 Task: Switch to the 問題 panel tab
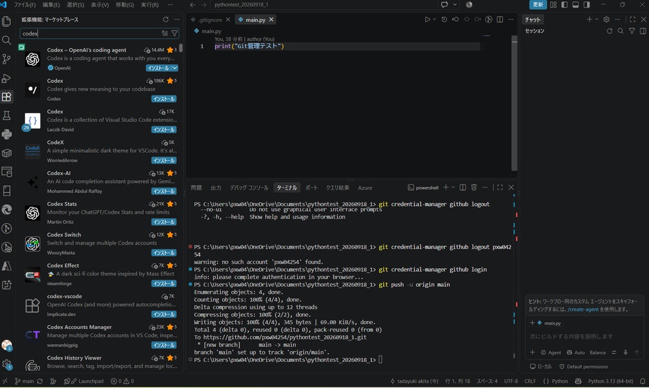point(196,188)
